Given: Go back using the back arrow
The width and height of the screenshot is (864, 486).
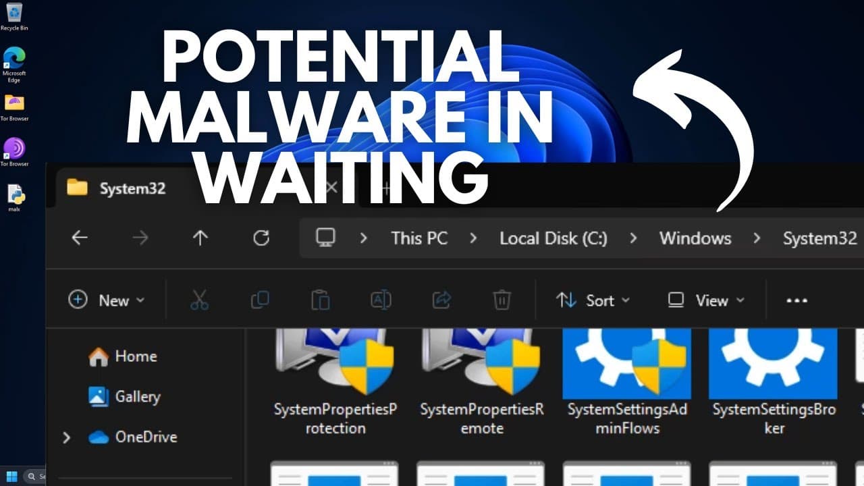Looking at the screenshot, I should (x=79, y=238).
